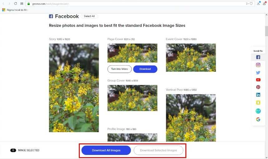Click the browser address bar URL
Image resolution: width=268 pixels, height=159 pixels.
click(50, 4)
